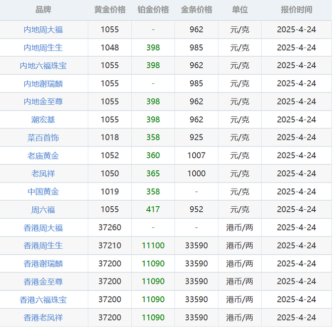Select gold price 37210 in 香港周生生 row

tap(110, 245)
